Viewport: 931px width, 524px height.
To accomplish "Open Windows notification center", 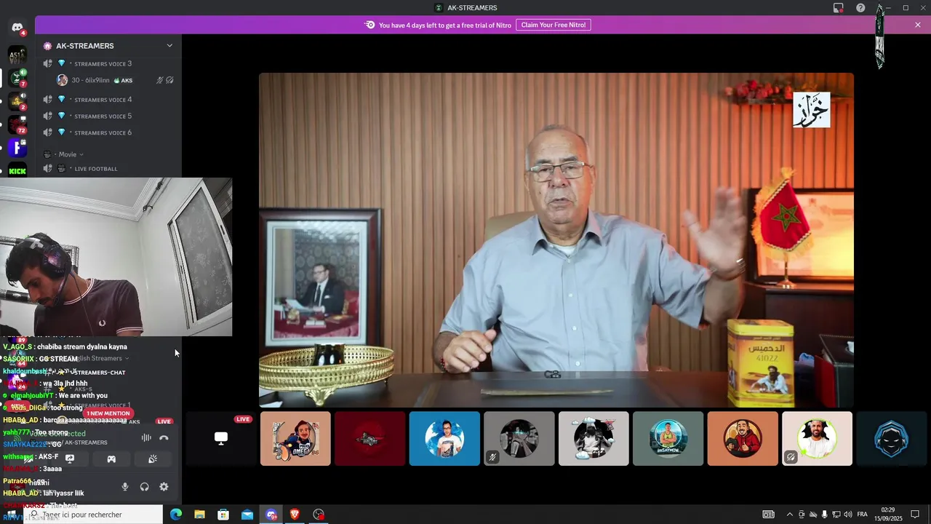I will 915,515.
